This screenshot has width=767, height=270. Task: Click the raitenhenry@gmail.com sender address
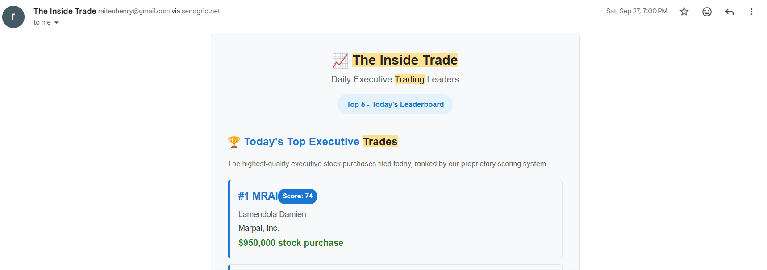(134, 11)
